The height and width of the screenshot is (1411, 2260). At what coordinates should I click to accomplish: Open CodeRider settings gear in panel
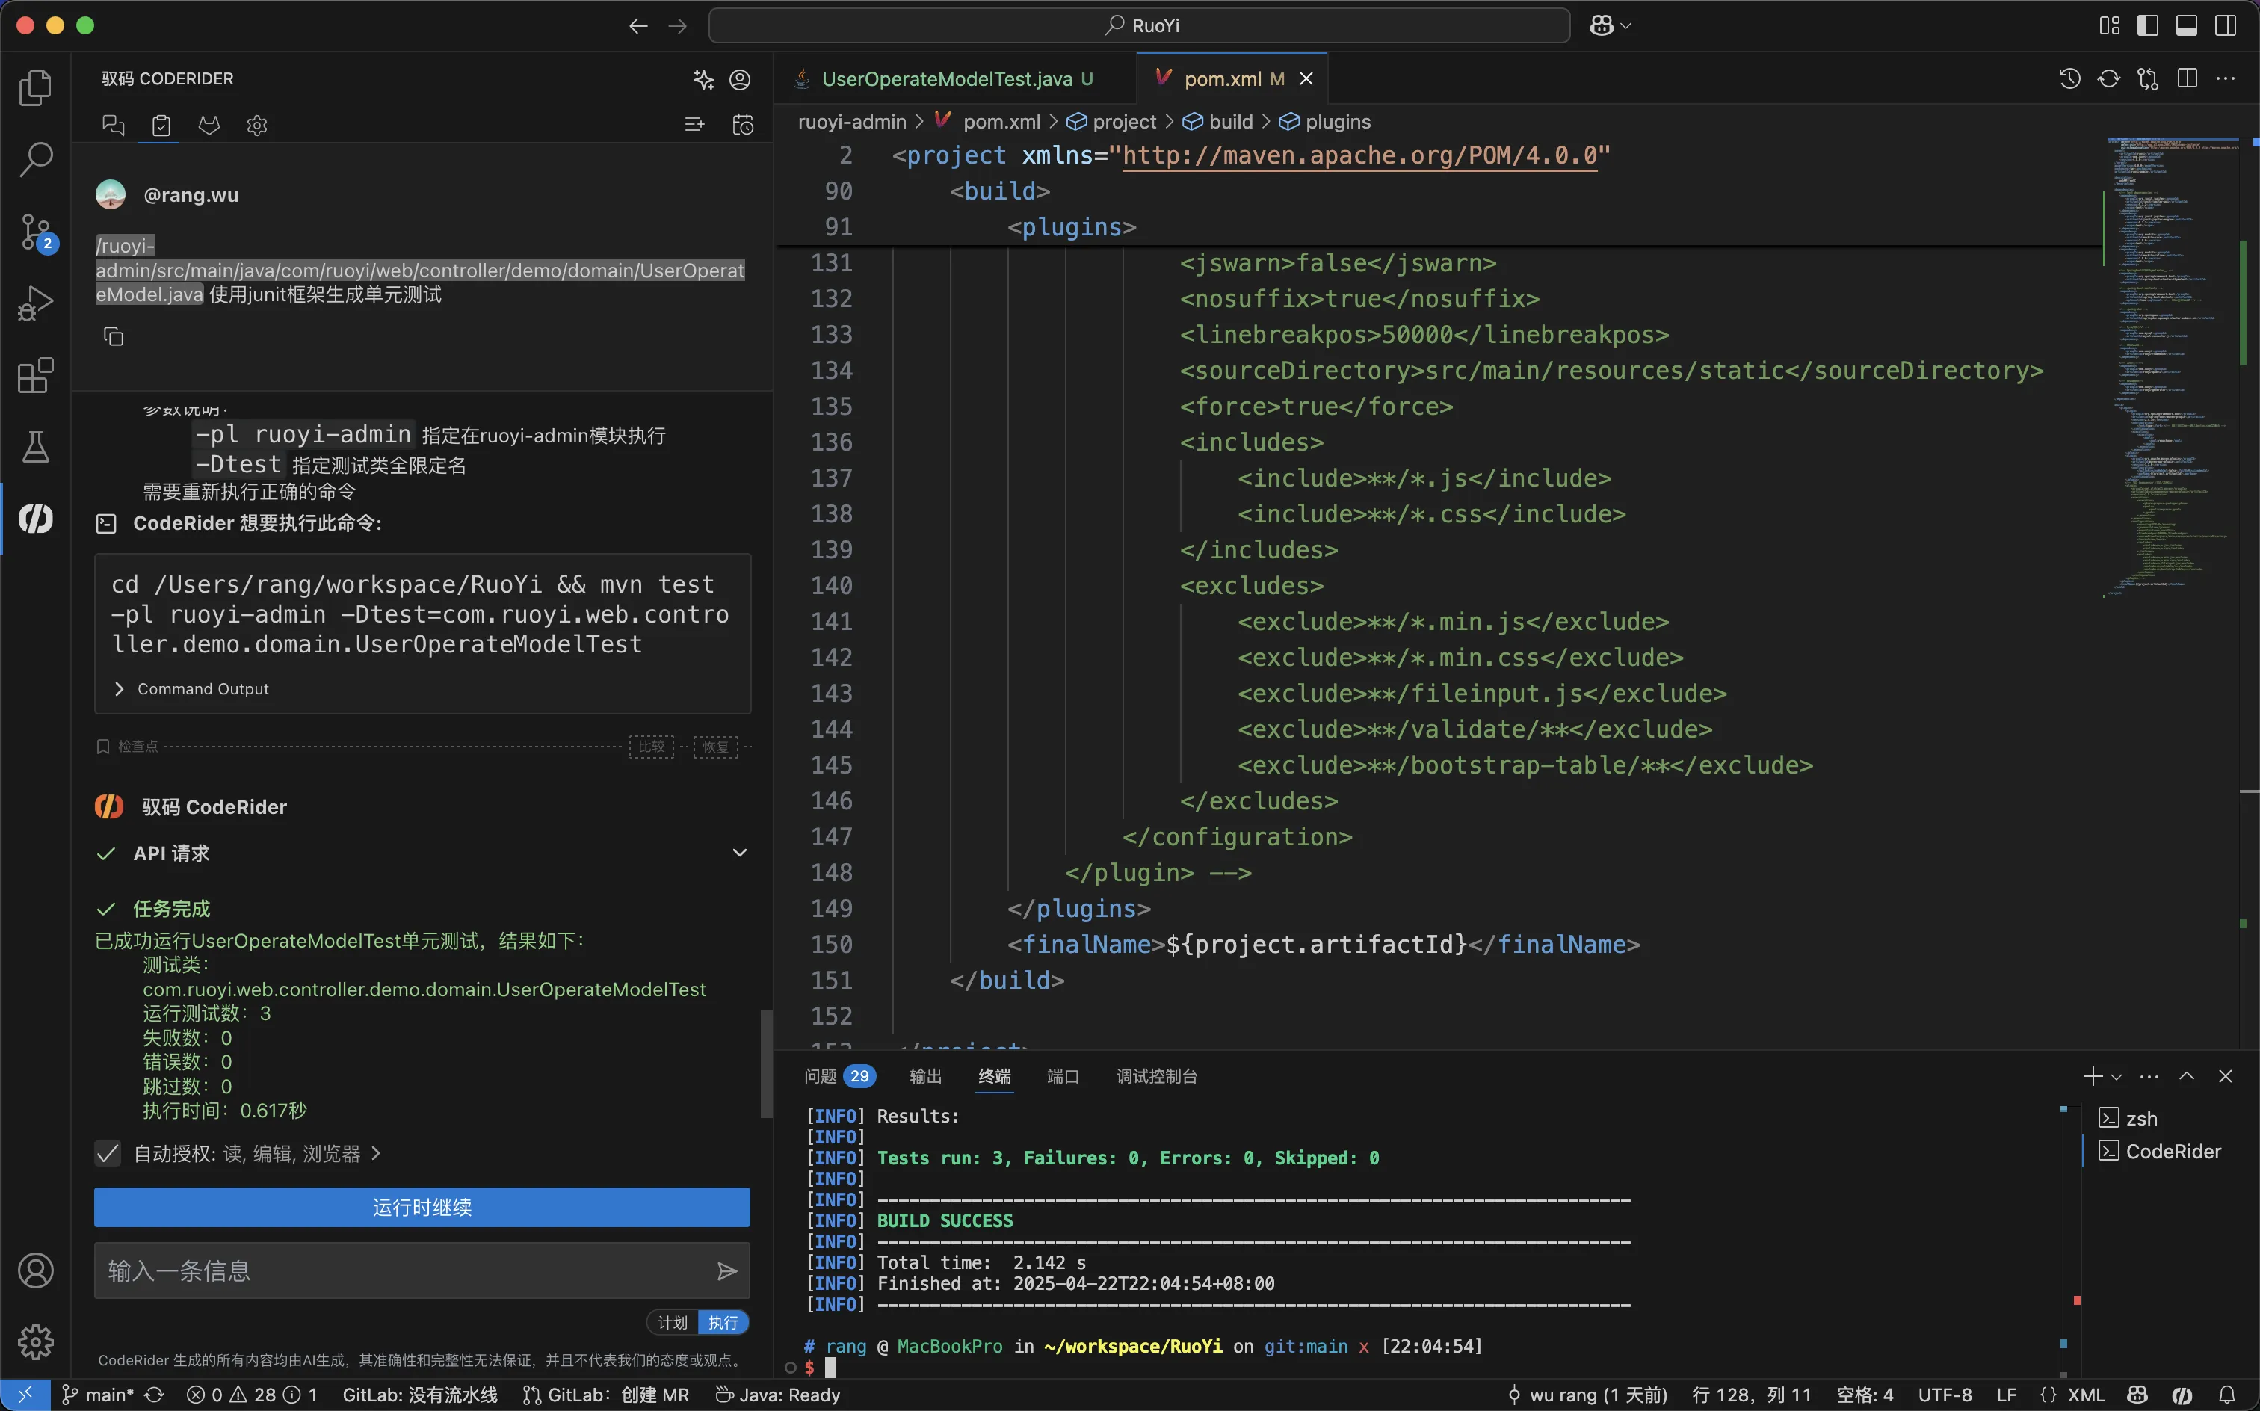[x=256, y=125]
